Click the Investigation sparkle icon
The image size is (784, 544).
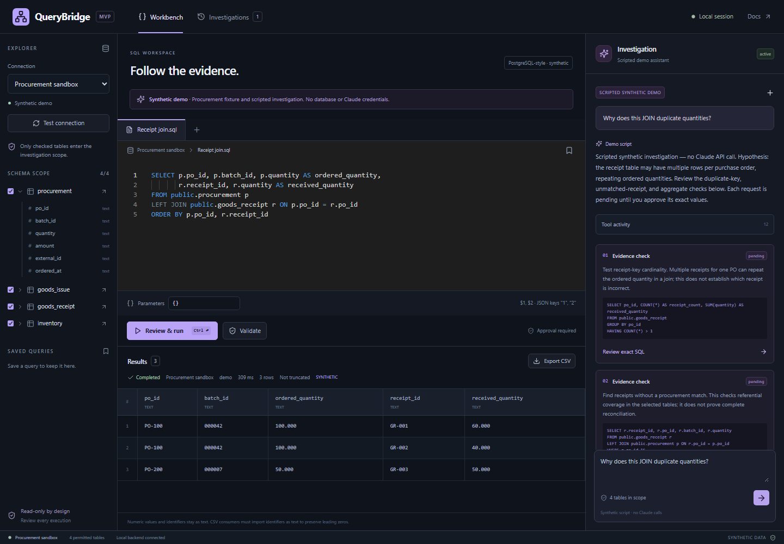pyautogui.click(x=604, y=54)
